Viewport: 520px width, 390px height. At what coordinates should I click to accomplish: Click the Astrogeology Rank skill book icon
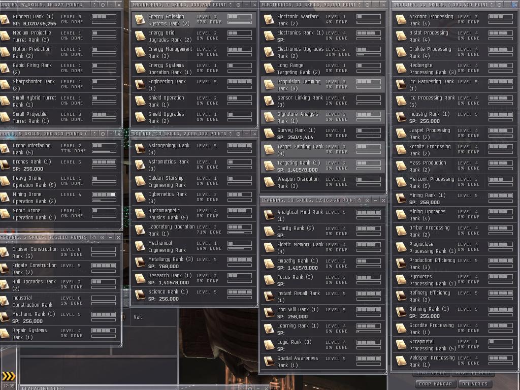click(140, 149)
